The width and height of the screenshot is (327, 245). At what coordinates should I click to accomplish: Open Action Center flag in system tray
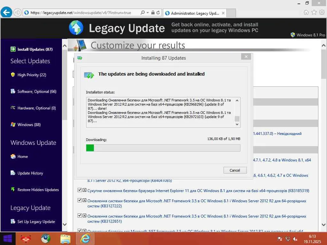pos(280,239)
